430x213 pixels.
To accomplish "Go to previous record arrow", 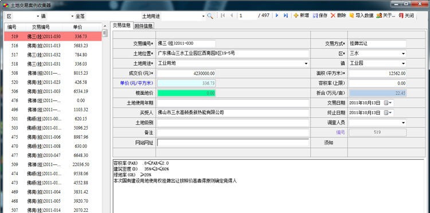I will (232, 15).
